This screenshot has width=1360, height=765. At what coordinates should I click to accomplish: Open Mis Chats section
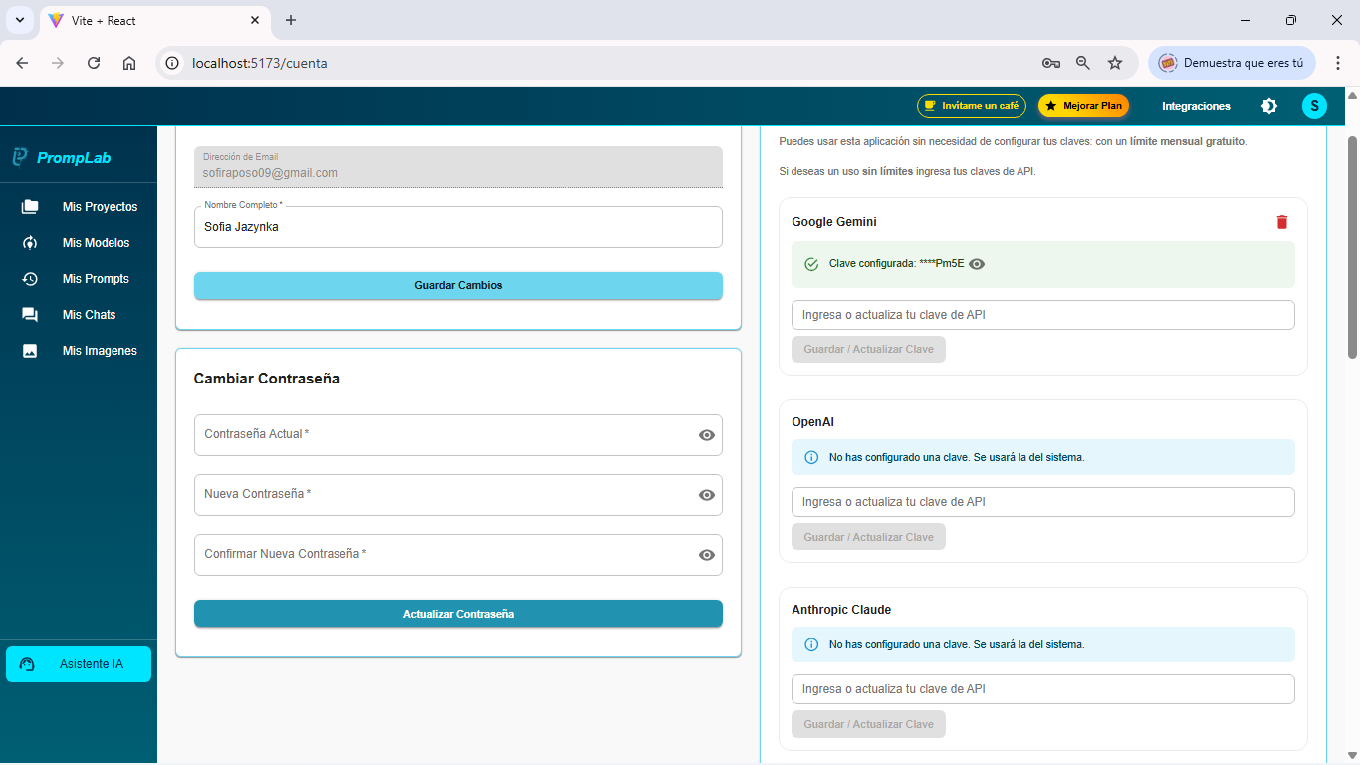click(79, 315)
